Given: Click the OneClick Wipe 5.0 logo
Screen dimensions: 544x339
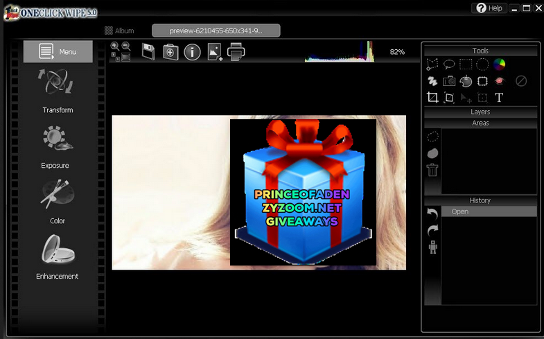Looking at the screenshot, I should (51, 13).
